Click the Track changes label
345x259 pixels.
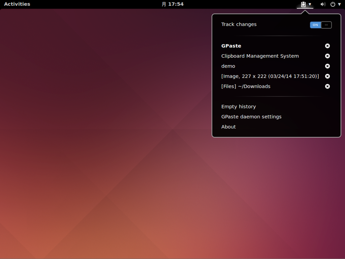coord(239,24)
